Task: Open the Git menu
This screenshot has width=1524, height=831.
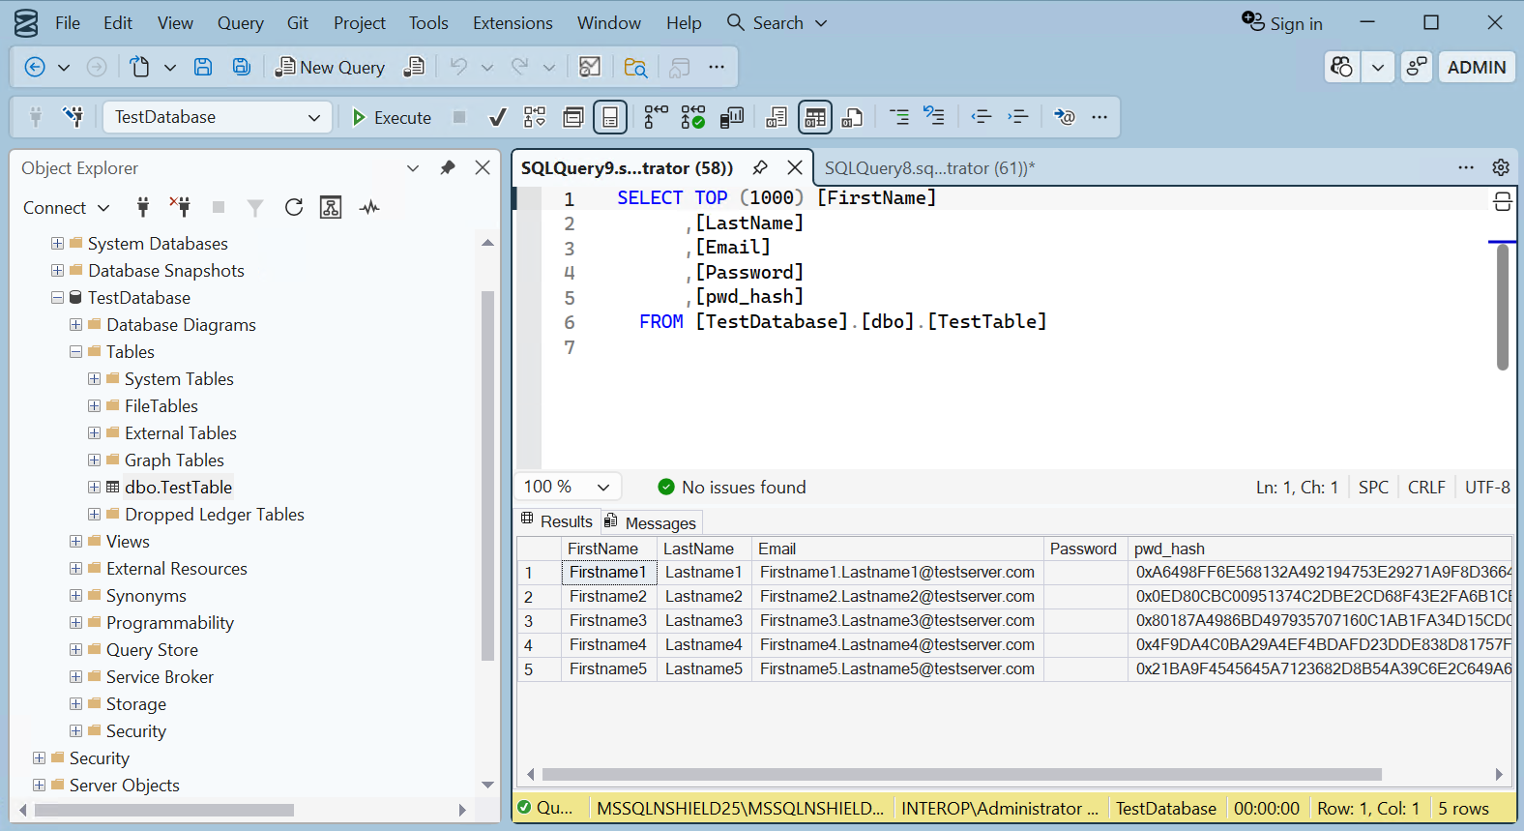Action: pyautogui.click(x=298, y=22)
